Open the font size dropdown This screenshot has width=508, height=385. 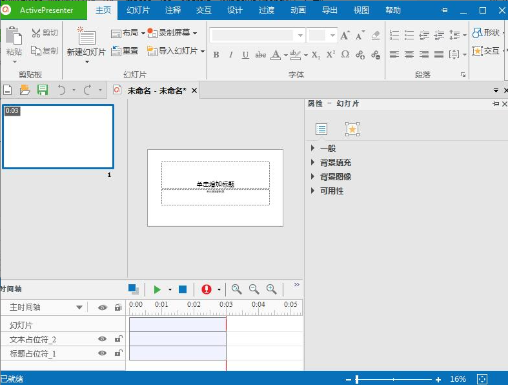click(x=332, y=35)
